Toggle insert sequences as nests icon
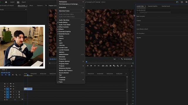 2,75
